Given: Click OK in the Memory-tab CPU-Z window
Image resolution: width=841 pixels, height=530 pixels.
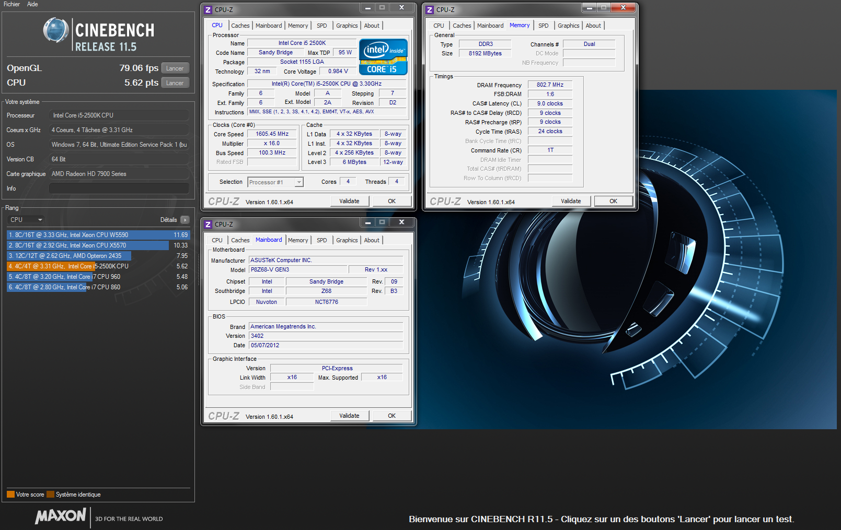Looking at the screenshot, I should (x=613, y=201).
